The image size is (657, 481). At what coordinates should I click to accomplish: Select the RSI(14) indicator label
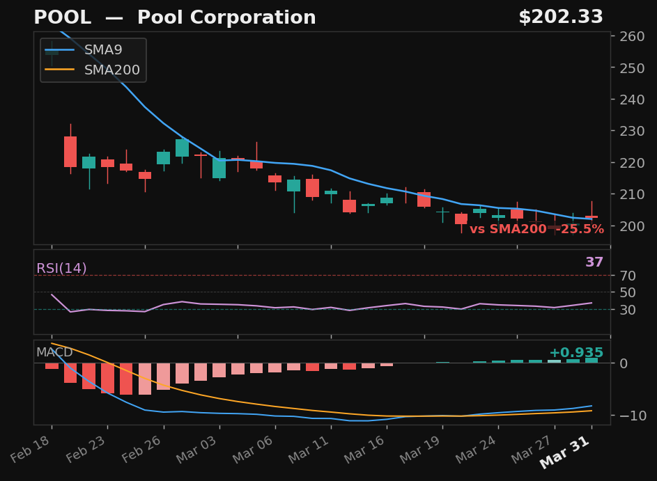point(62,267)
